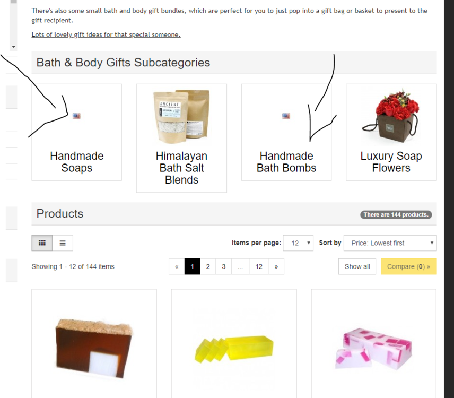Switch to list view layout
The height and width of the screenshot is (398, 454).
(x=63, y=243)
